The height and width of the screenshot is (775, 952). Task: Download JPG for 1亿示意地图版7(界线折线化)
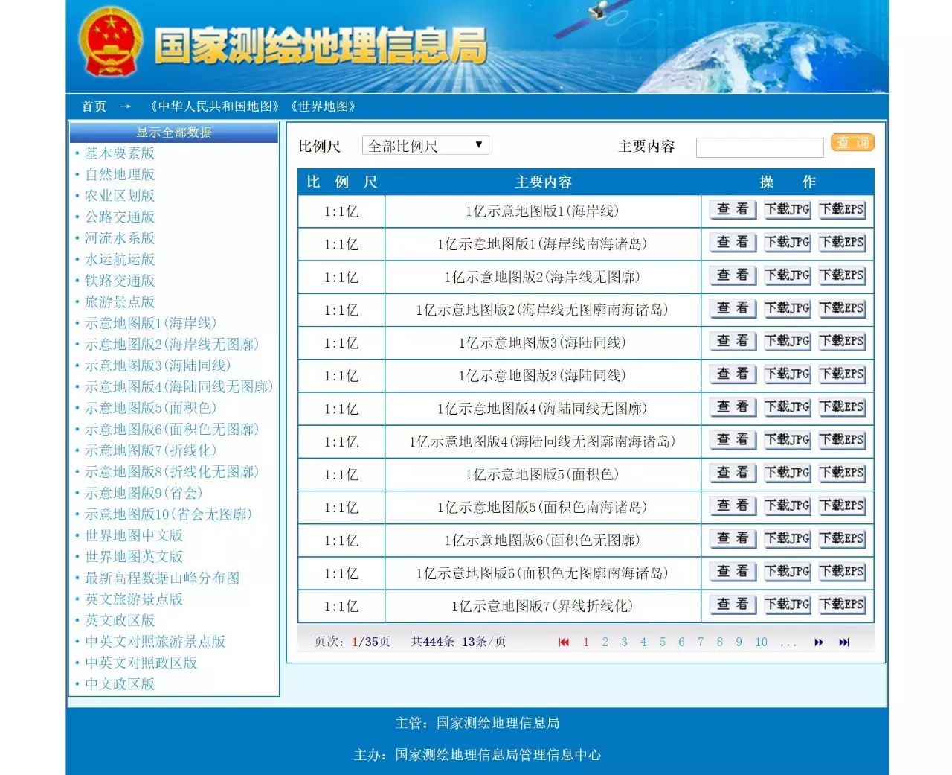pyautogui.click(x=788, y=605)
